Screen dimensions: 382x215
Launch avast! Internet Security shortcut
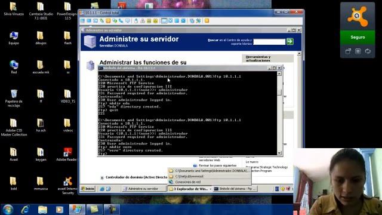coord(67,186)
